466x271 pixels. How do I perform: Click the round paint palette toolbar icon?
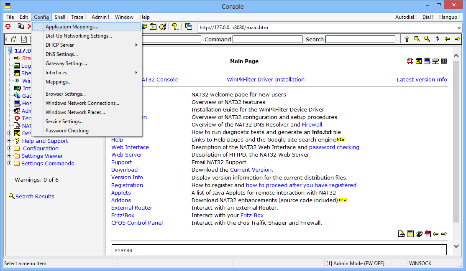tap(163, 27)
